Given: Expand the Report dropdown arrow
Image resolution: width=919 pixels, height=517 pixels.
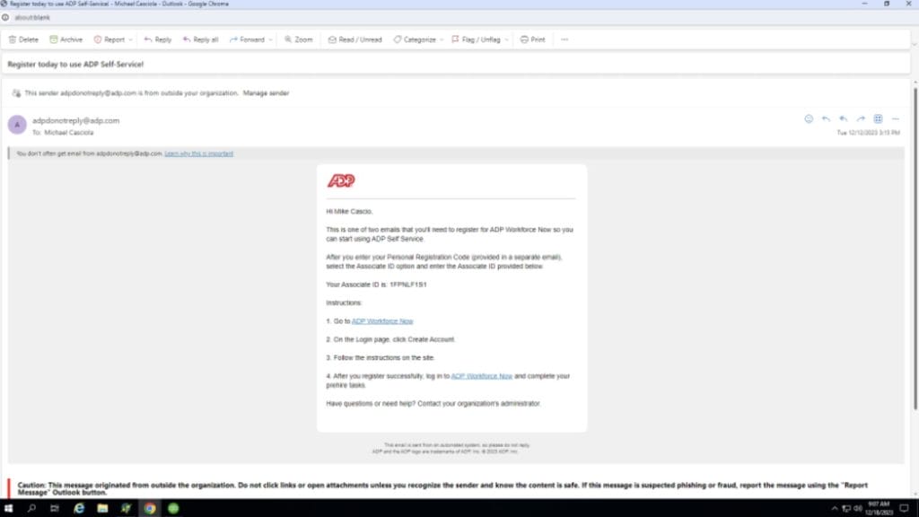Looking at the screenshot, I should click(x=131, y=39).
